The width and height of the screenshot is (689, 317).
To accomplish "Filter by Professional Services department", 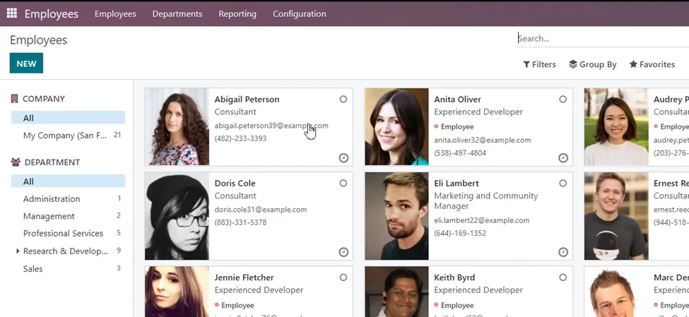I will (68, 233).
